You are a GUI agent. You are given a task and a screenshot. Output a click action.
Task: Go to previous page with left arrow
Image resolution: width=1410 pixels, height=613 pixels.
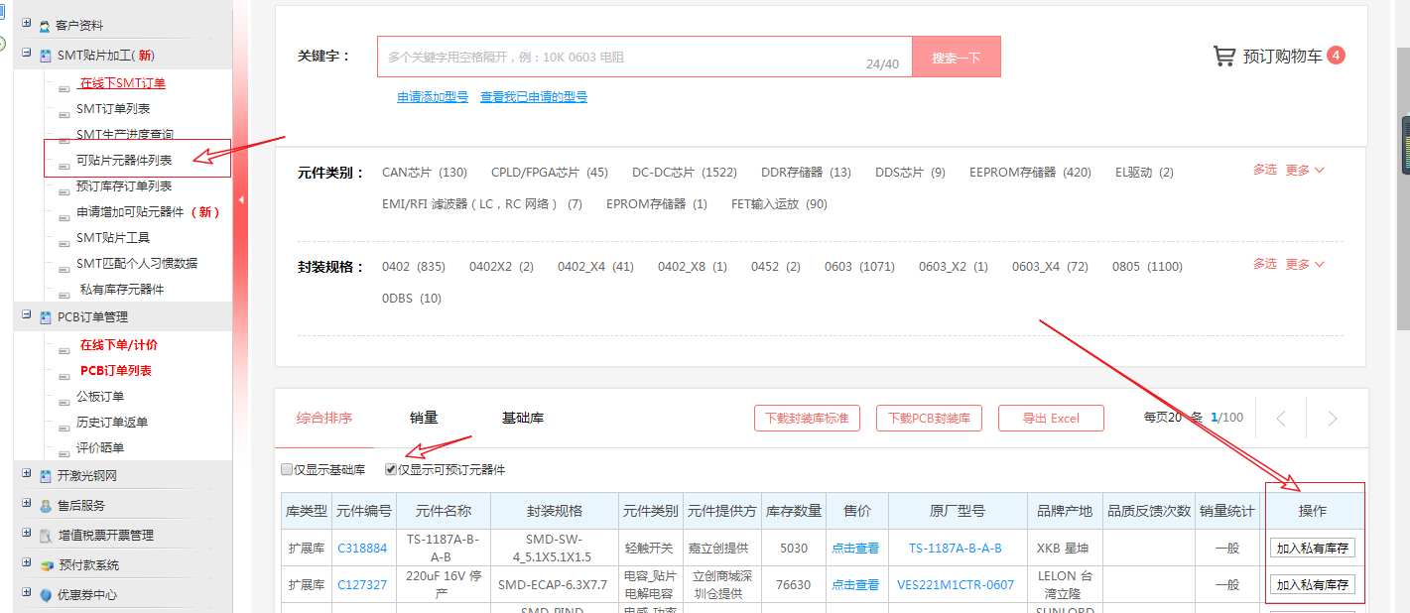click(1281, 419)
